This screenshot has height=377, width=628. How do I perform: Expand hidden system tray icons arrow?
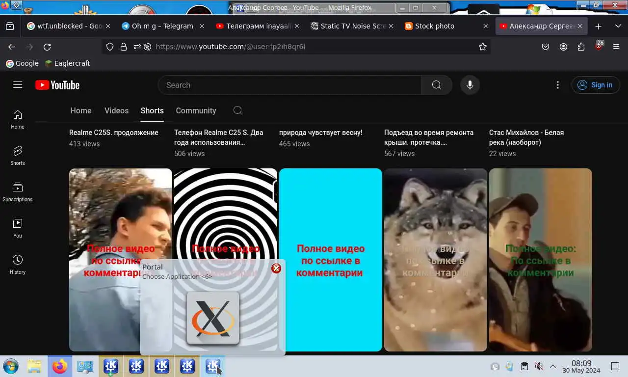[553, 366]
